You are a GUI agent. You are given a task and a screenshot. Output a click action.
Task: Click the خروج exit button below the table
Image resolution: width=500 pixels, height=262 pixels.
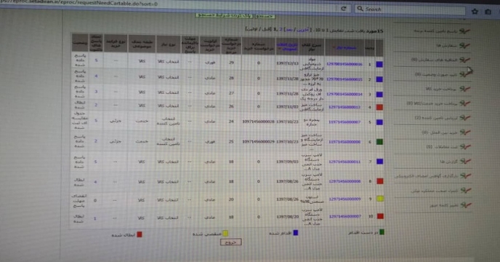click(x=231, y=242)
